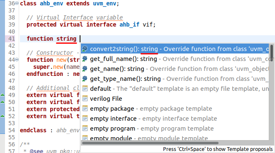
Task: Click the vif variable on line 39
Action: point(148,25)
